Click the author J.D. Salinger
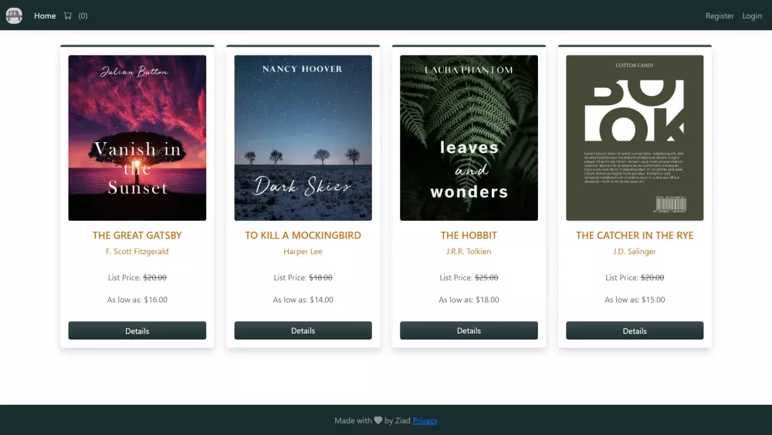772x435 pixels. 635,251
